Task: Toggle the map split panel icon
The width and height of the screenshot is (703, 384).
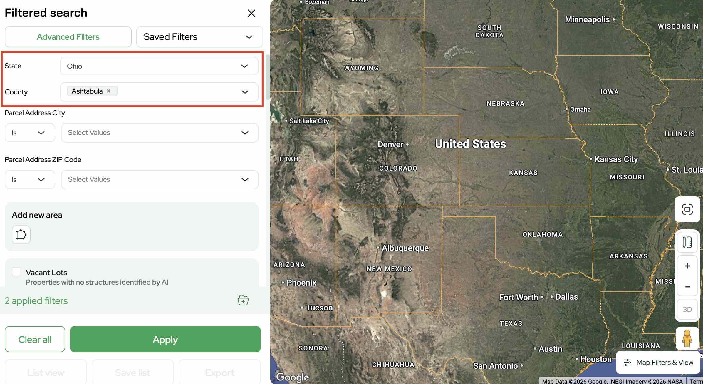Action: [x=687, y=242]
